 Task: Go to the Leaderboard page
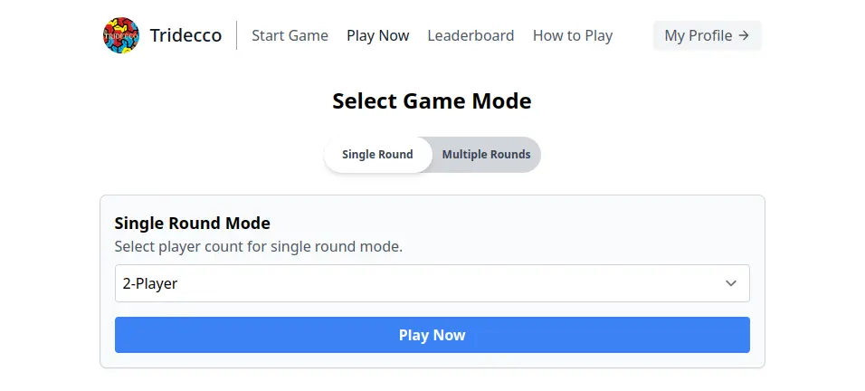coord(471,35)
